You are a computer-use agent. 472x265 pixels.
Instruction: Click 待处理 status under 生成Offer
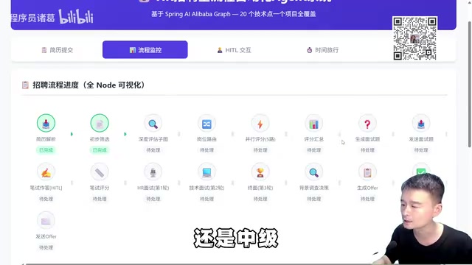click(x=367, y=199)
